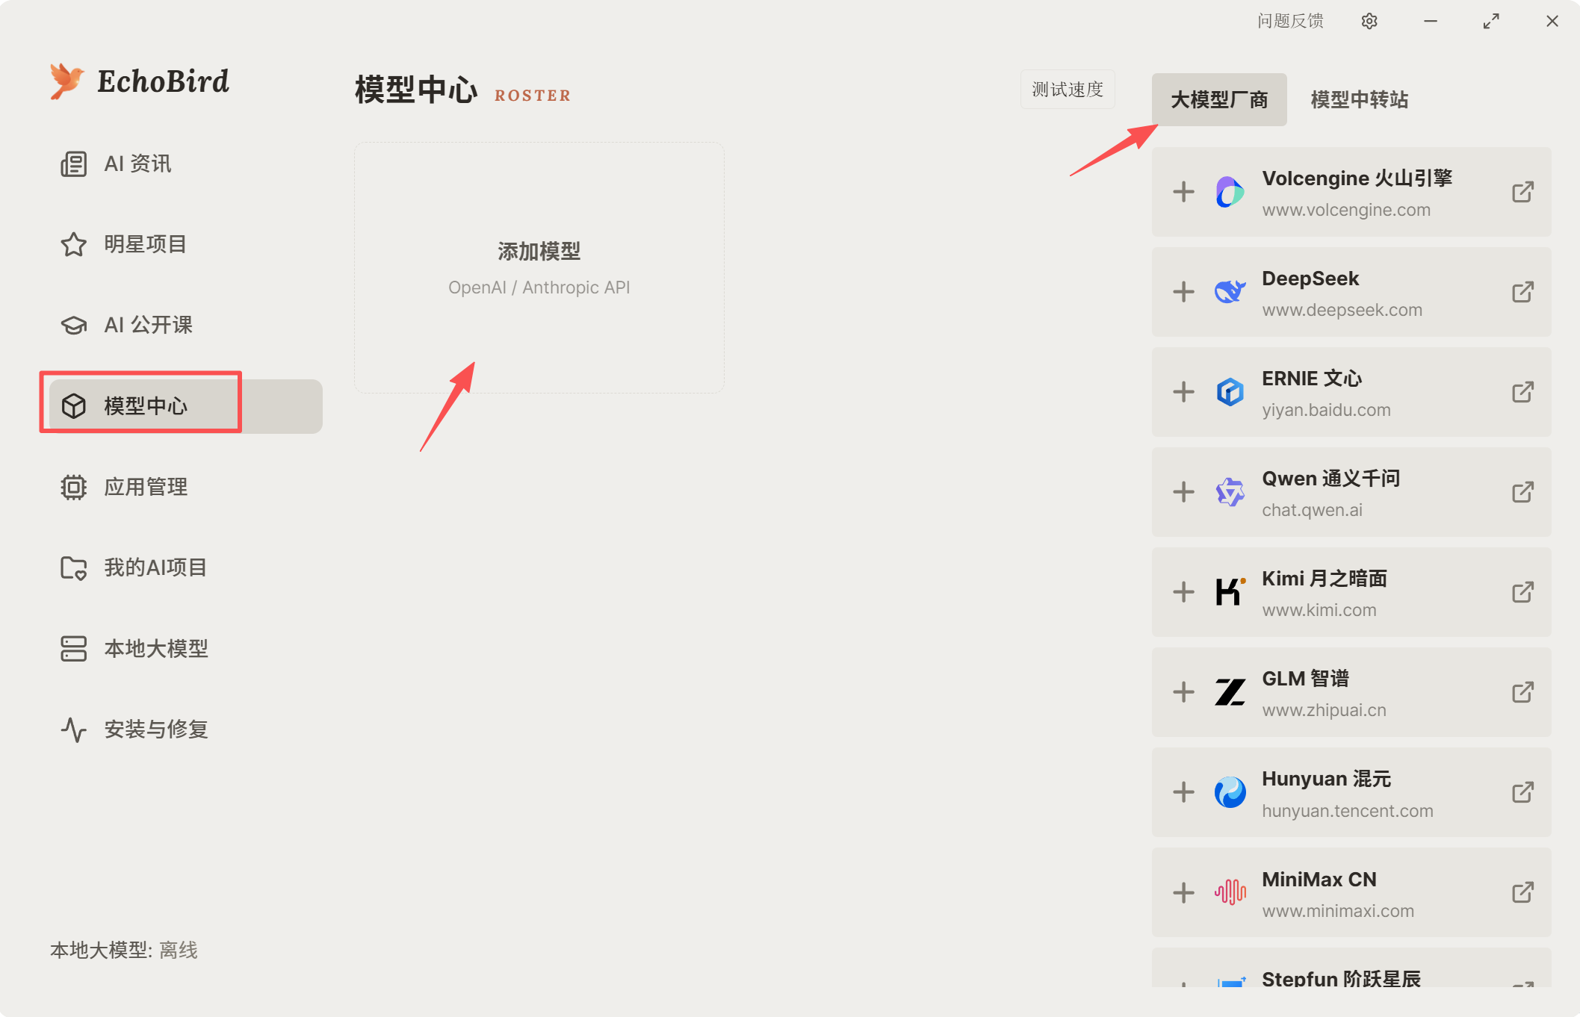Screen dimensions: 1580x1017
Task: Click the MiniMax waveform logo
Action: (x=1230, y=892)
